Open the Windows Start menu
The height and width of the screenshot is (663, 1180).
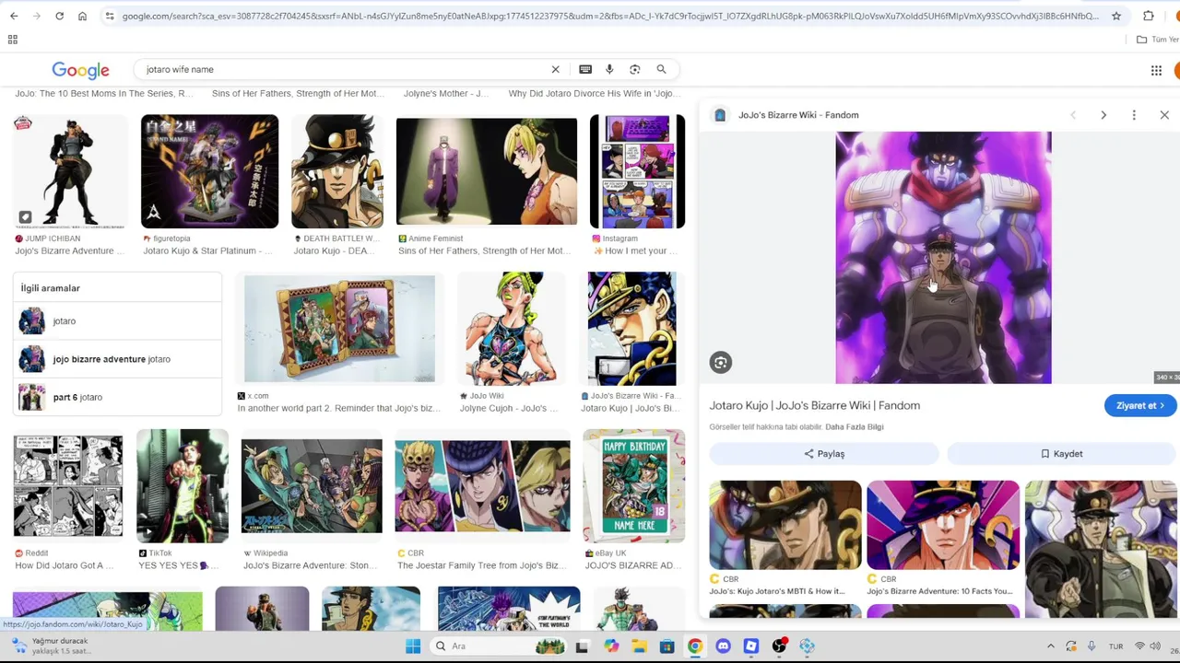[x=413, y=646]
